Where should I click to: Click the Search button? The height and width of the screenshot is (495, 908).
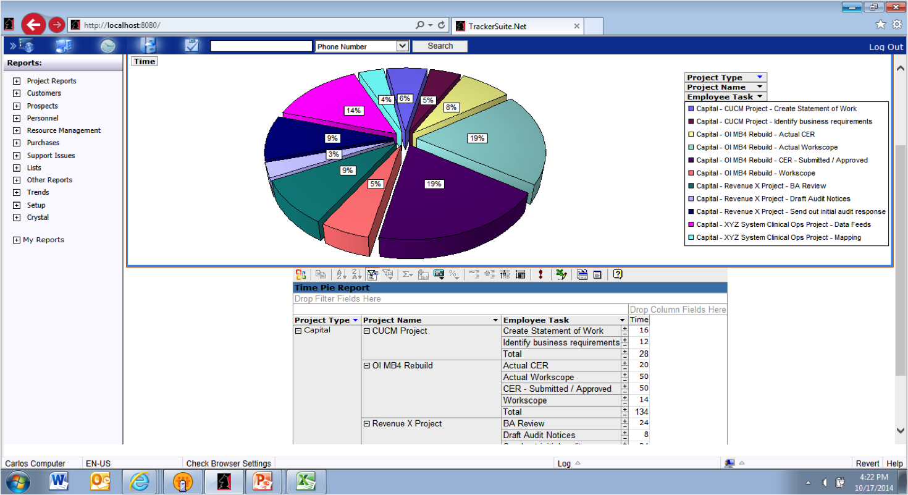point(440,46)
